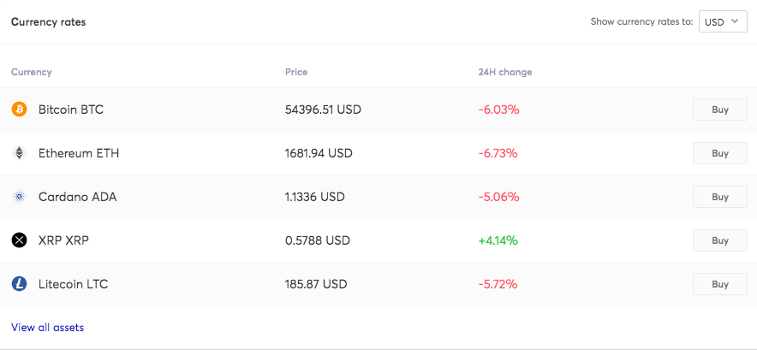This screenshot has width=757, height=350.
Task: Sort by the 24H change header
Action: click(x=504, y=72)
